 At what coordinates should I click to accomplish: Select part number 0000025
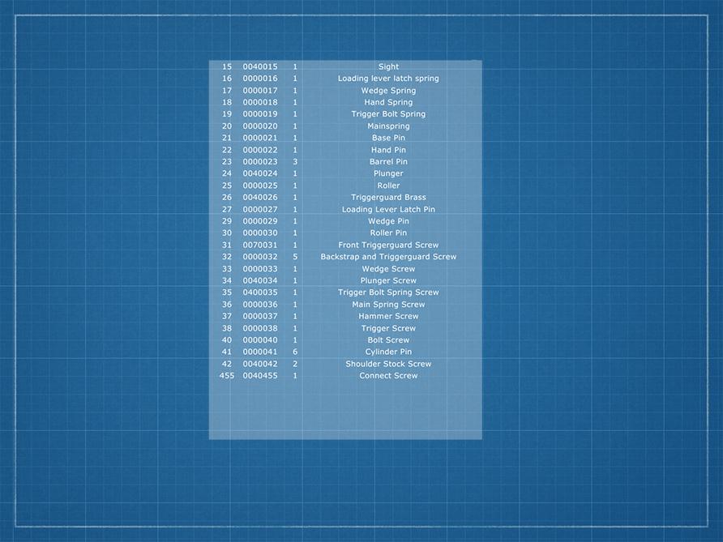click(x=259, y=186)
